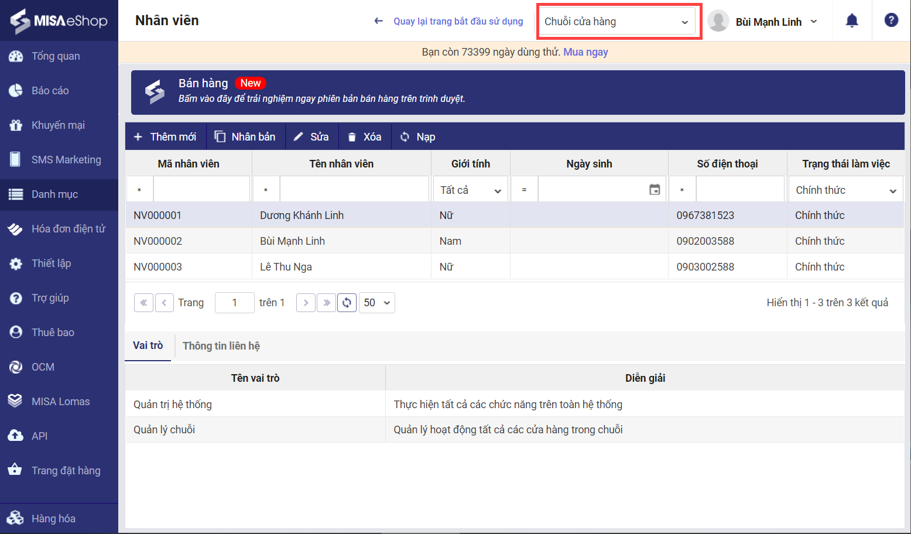Switch to Thông tin liên hệ tab
This screenshot has height=534, width=911.
(x=221, y=346)
